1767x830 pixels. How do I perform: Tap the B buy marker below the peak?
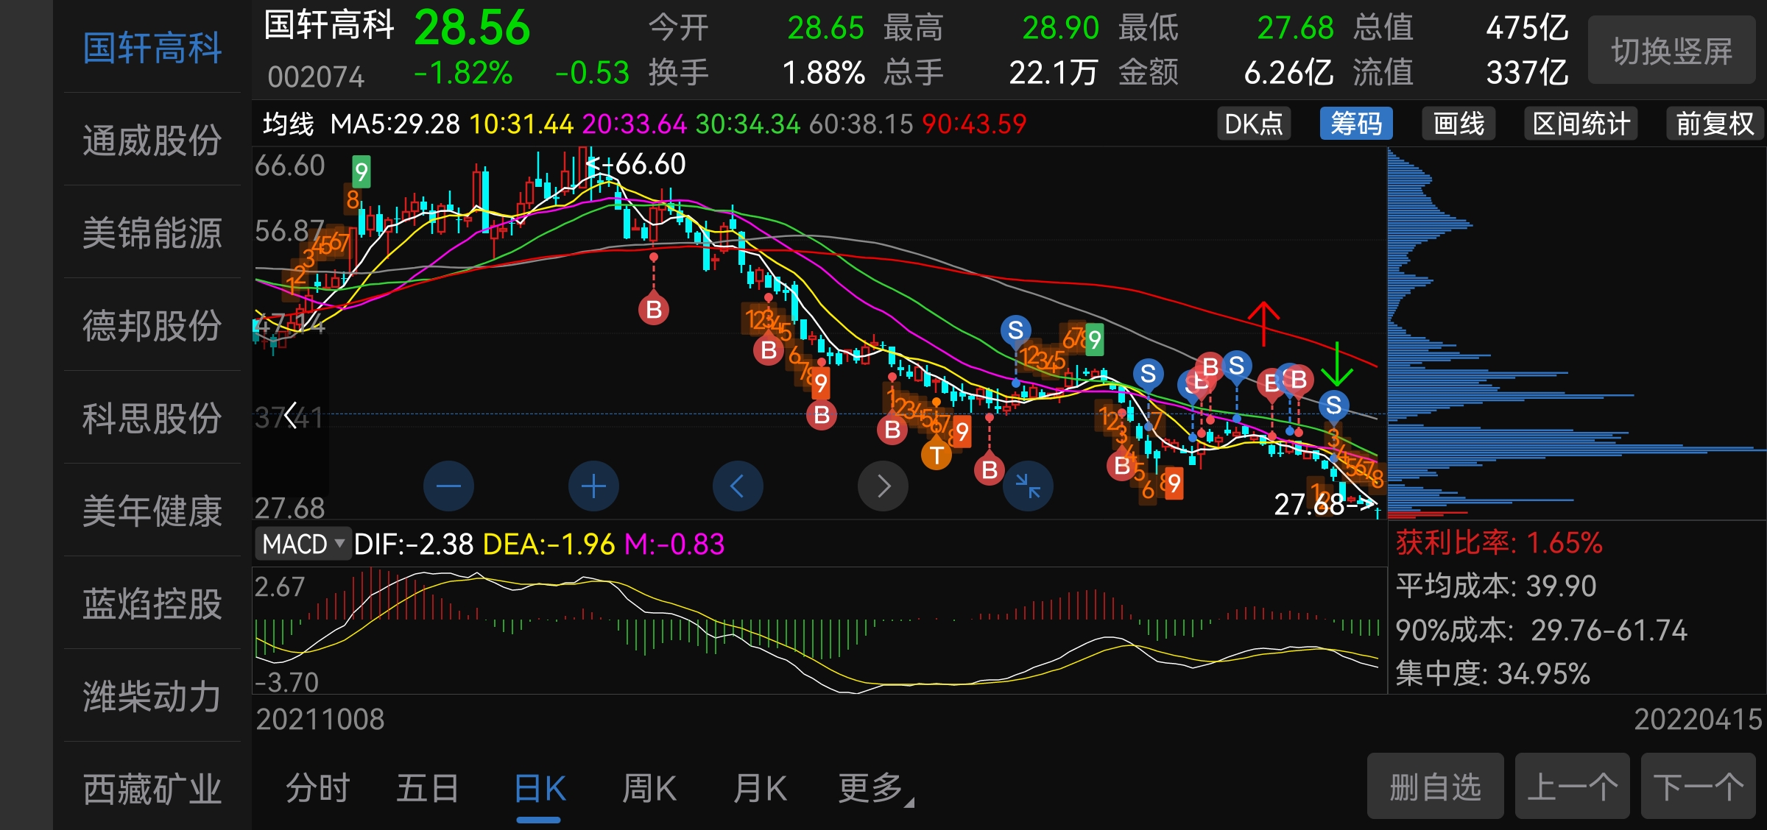653,310
